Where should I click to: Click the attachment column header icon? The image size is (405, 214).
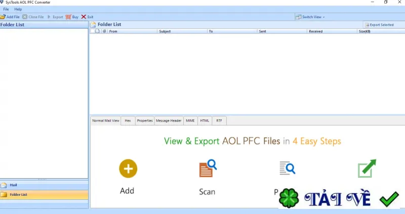click(x=104, y=31)
